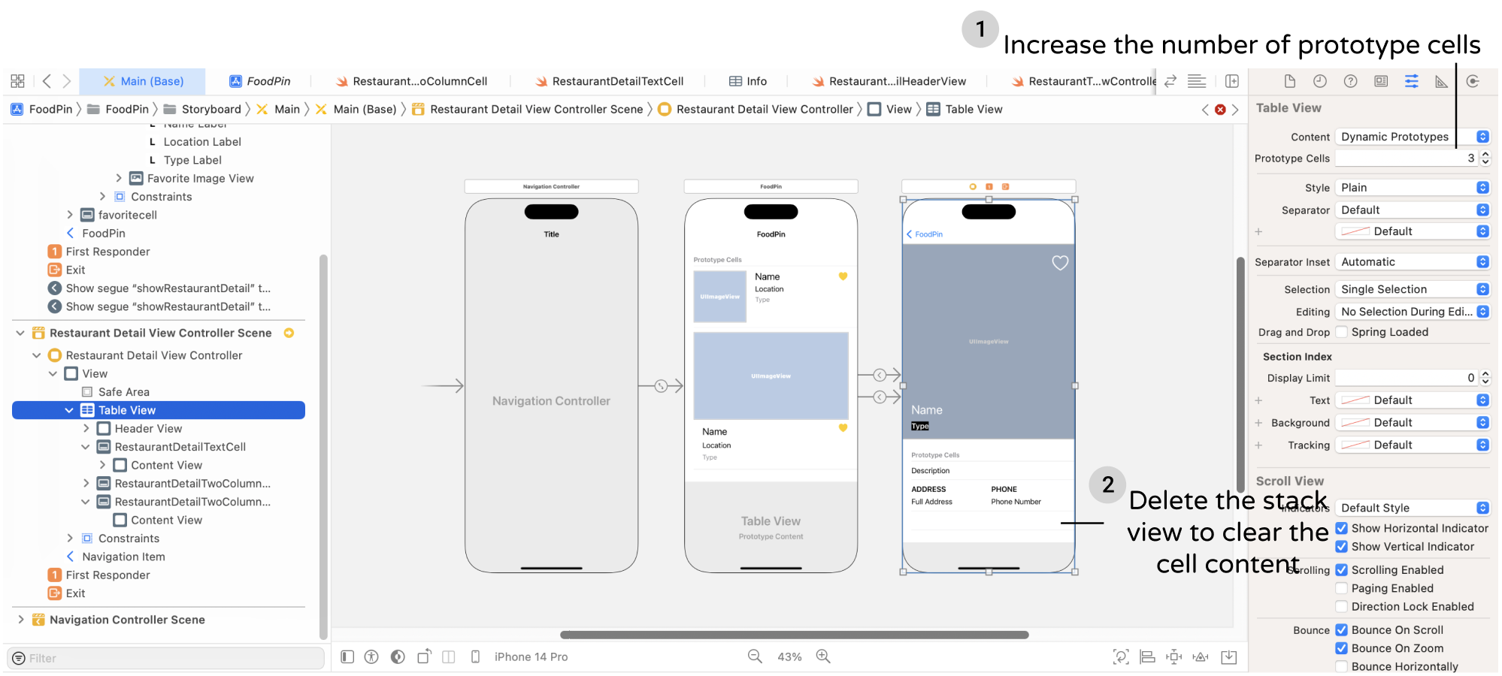Image resolution: width=1502 pixels, height=676 pixels.
Task: Open the Content Dynamic Prototypes dropdown
Action: 1412,137
